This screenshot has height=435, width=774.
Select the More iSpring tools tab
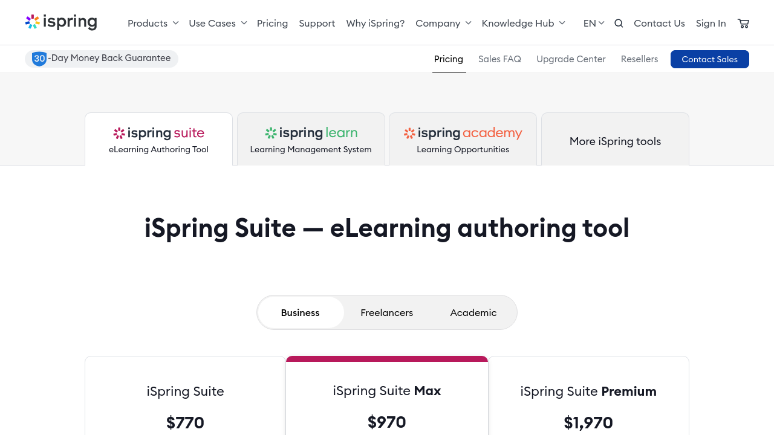615,141
